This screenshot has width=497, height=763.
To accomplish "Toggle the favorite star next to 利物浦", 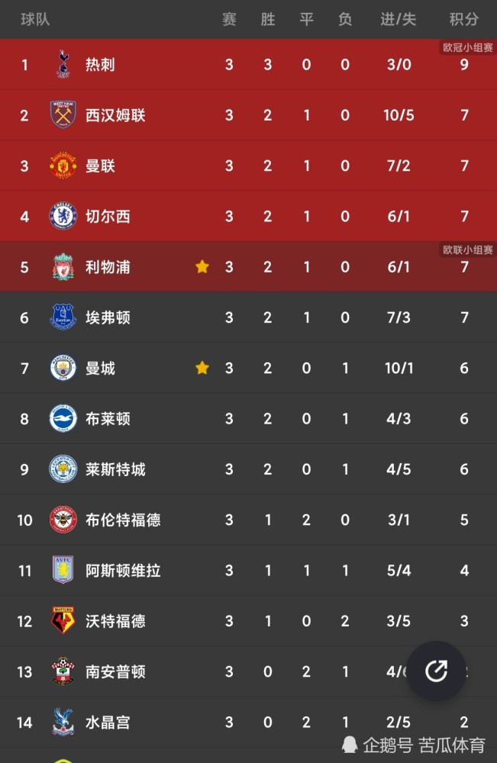I will pyautogui.click(x=202, y=266).
